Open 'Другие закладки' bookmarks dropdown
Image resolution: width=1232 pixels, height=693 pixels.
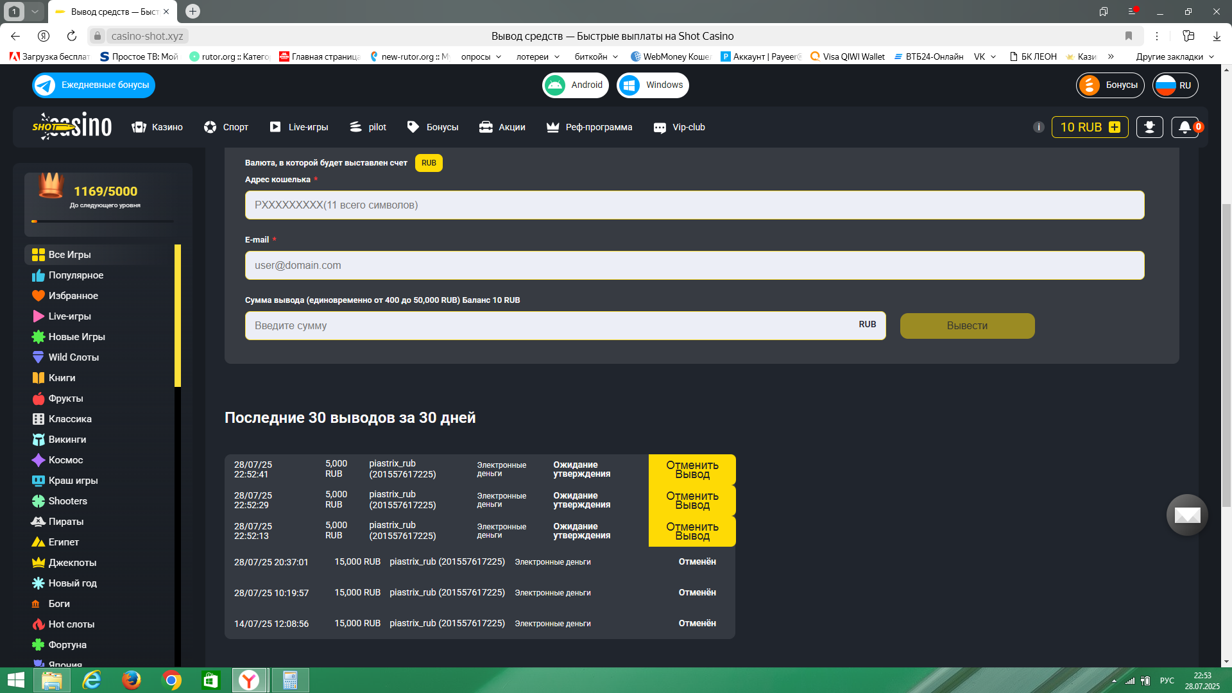point(1174,56)
